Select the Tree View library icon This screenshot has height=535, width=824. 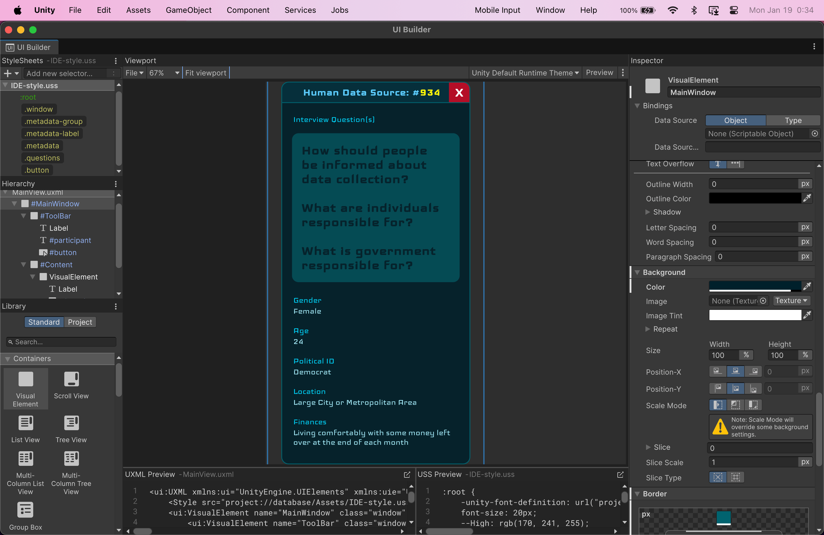(x=71, y=423)
